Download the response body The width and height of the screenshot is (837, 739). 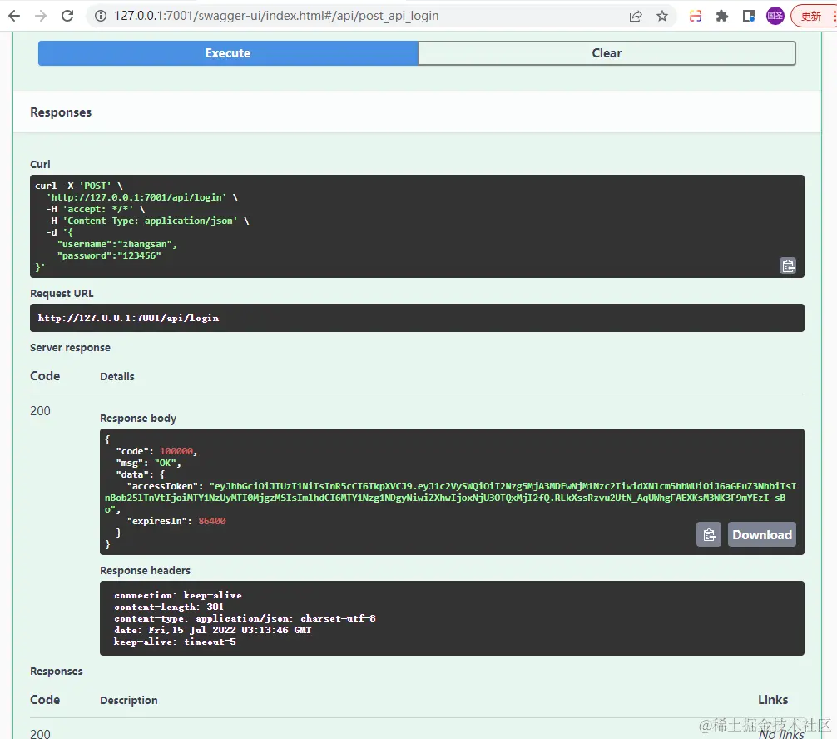click(x=762, y=534)
